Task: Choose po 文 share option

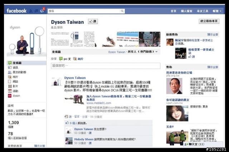Action: (x=65, y=59)
